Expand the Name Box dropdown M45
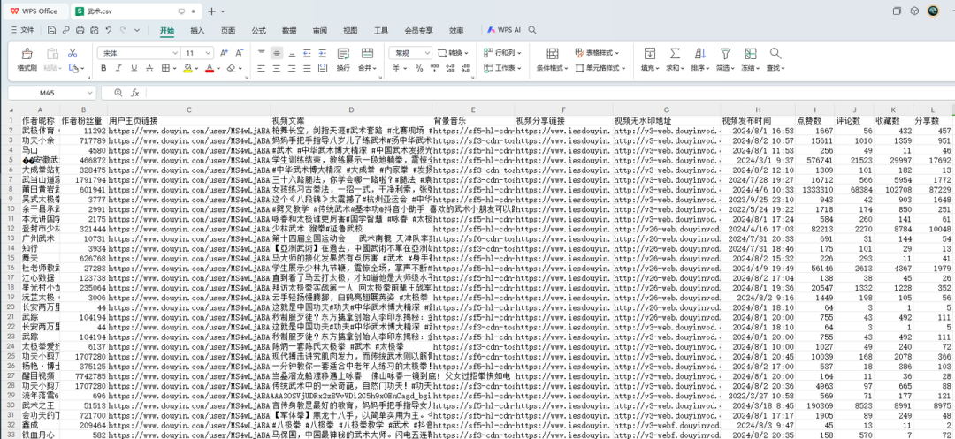Image resolution: width=955 pixels, height=439 pixels. (x=89, y=93)
